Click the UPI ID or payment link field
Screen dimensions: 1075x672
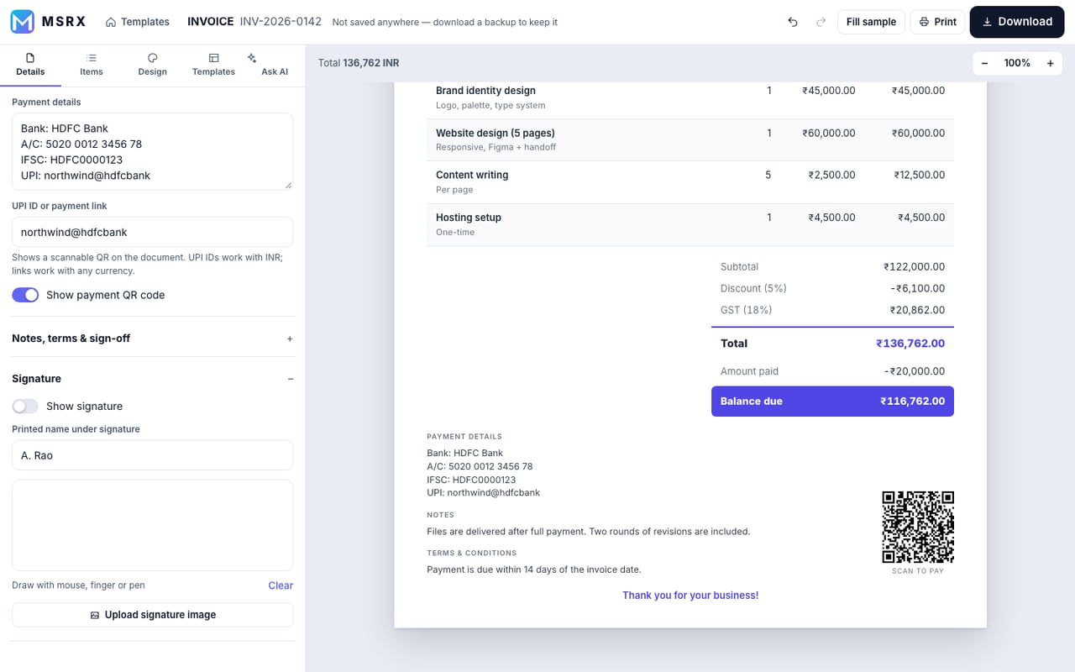point(153,232)
